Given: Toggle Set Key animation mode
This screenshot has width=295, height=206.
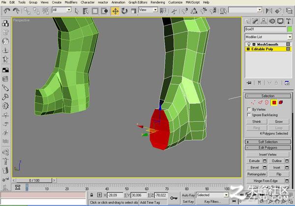Looking at the screenshot, I should pos(188,202).
